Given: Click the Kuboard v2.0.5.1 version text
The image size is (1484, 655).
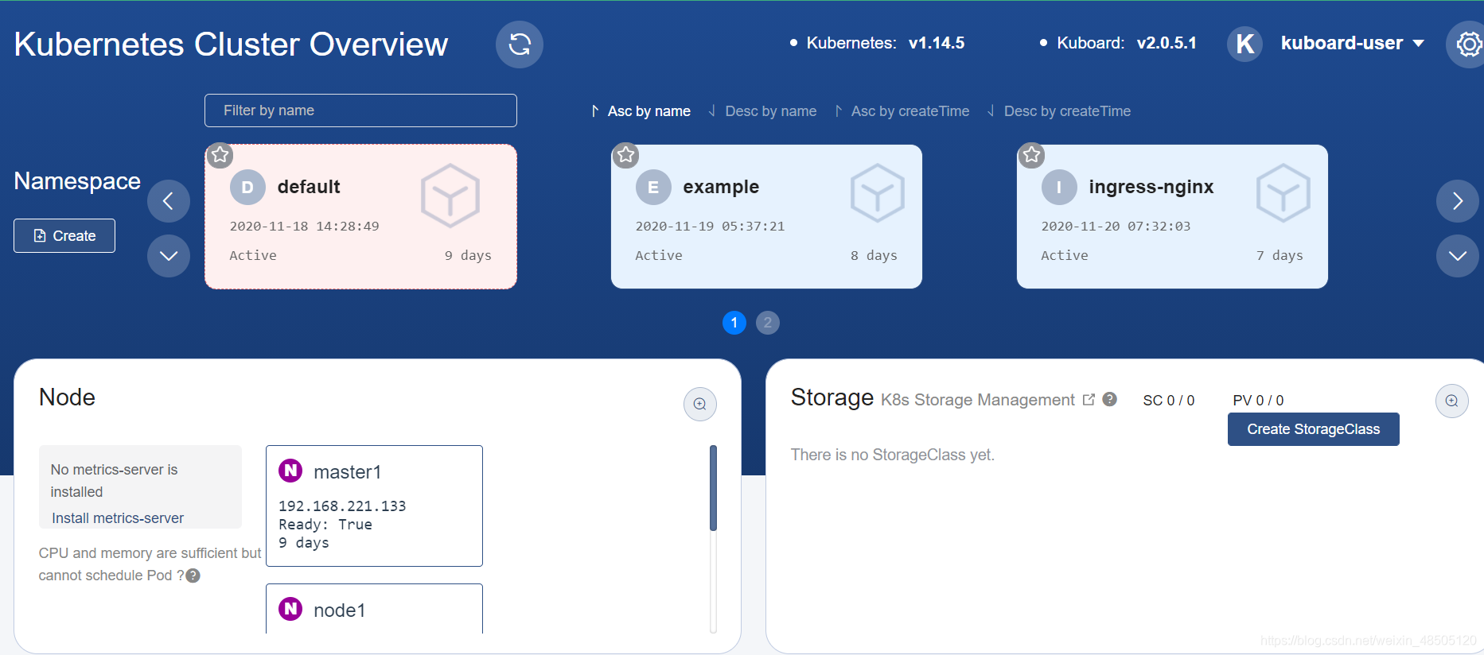Looking at the screenshot, I should tap(1126, 43).
